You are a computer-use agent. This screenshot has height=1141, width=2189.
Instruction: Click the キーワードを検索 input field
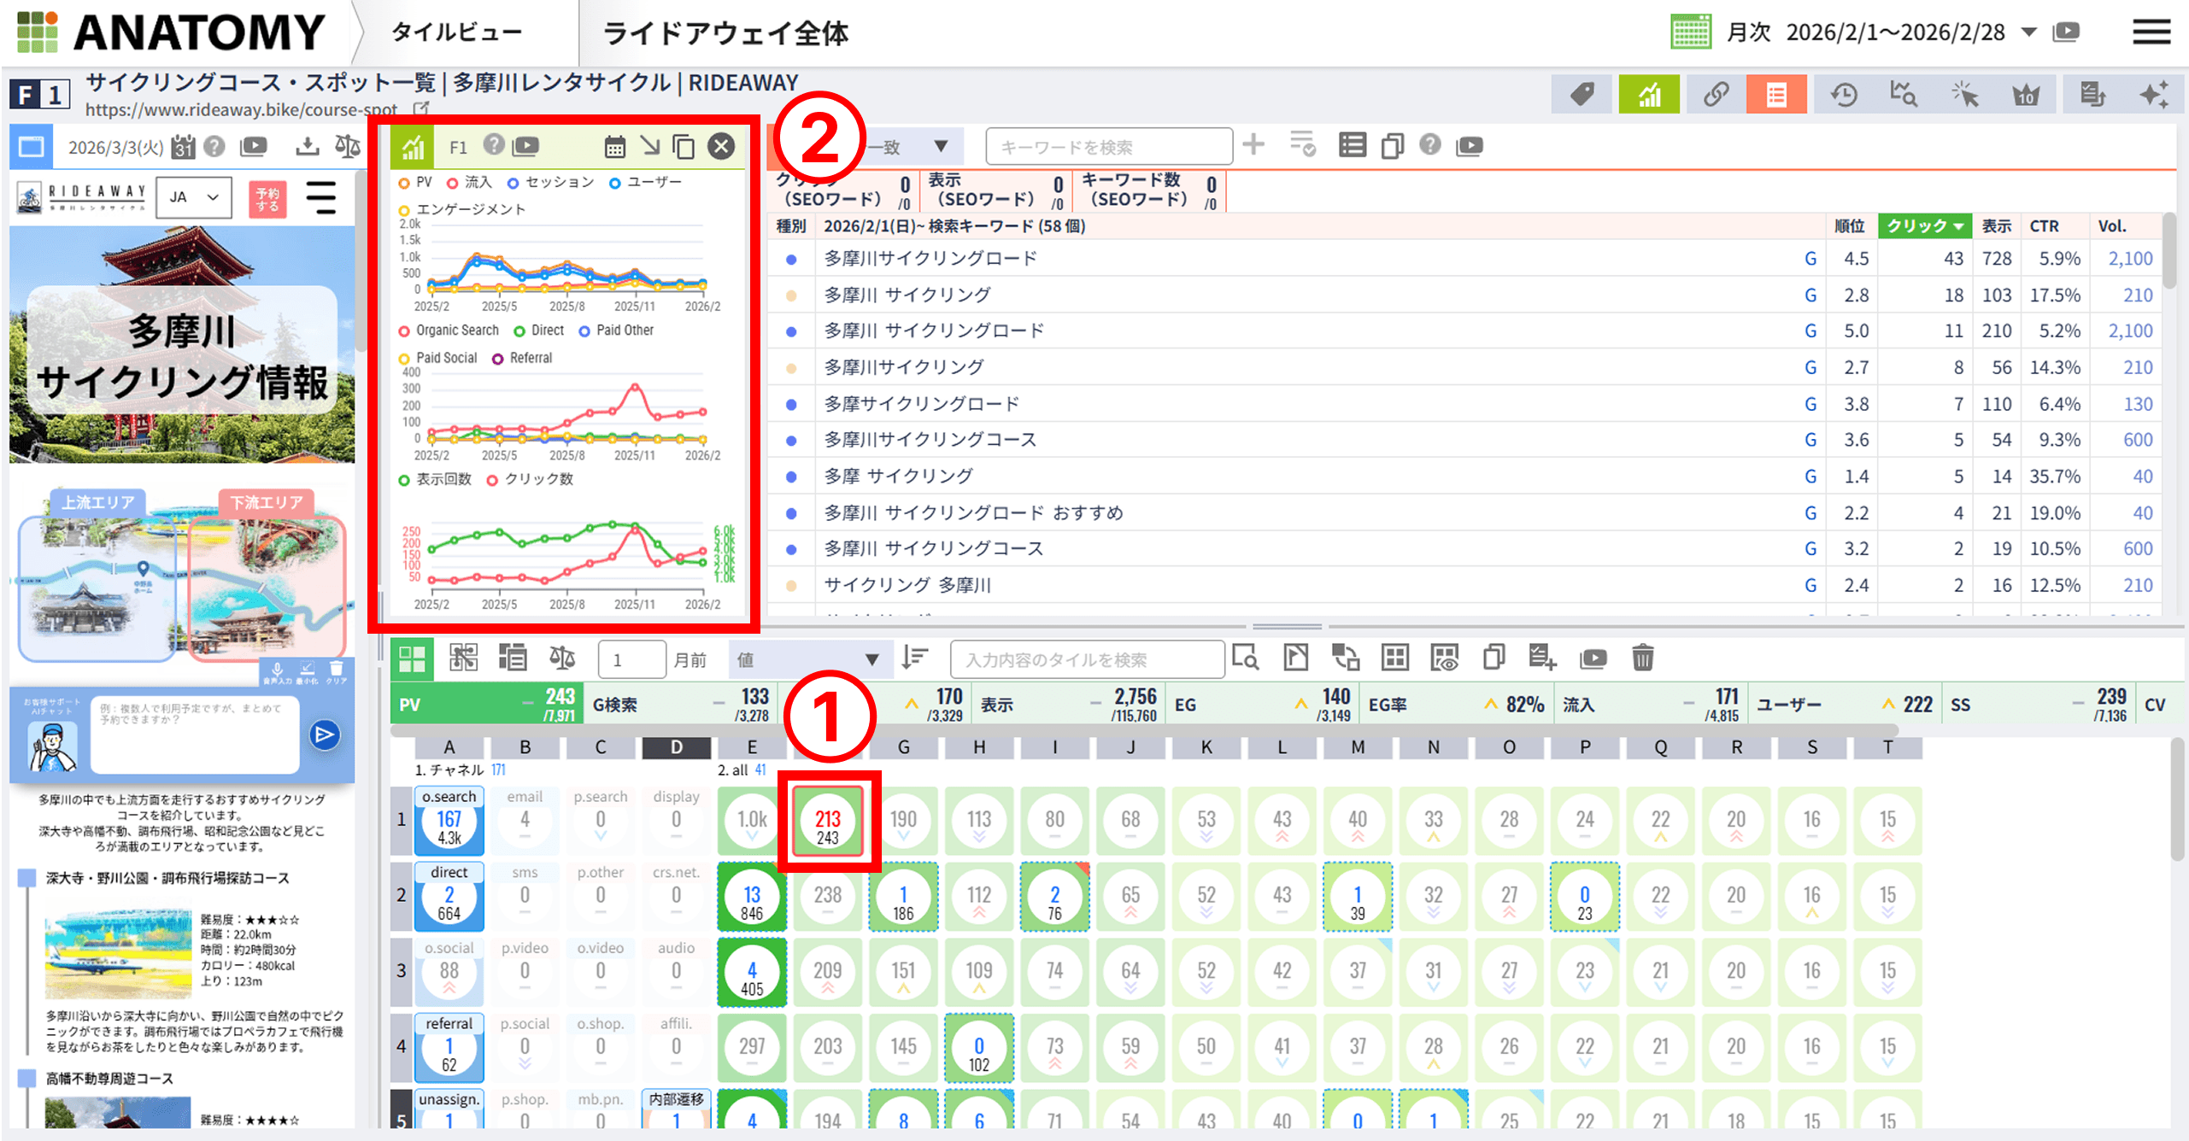1107,147
